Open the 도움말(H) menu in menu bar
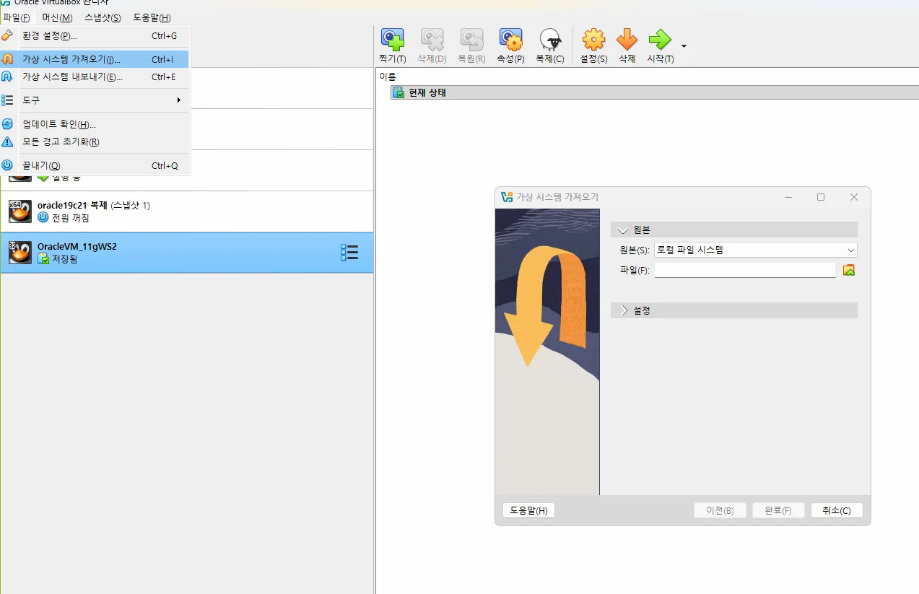Image resolution: width=919 pixels, height=594 pixels. point(152,17)
